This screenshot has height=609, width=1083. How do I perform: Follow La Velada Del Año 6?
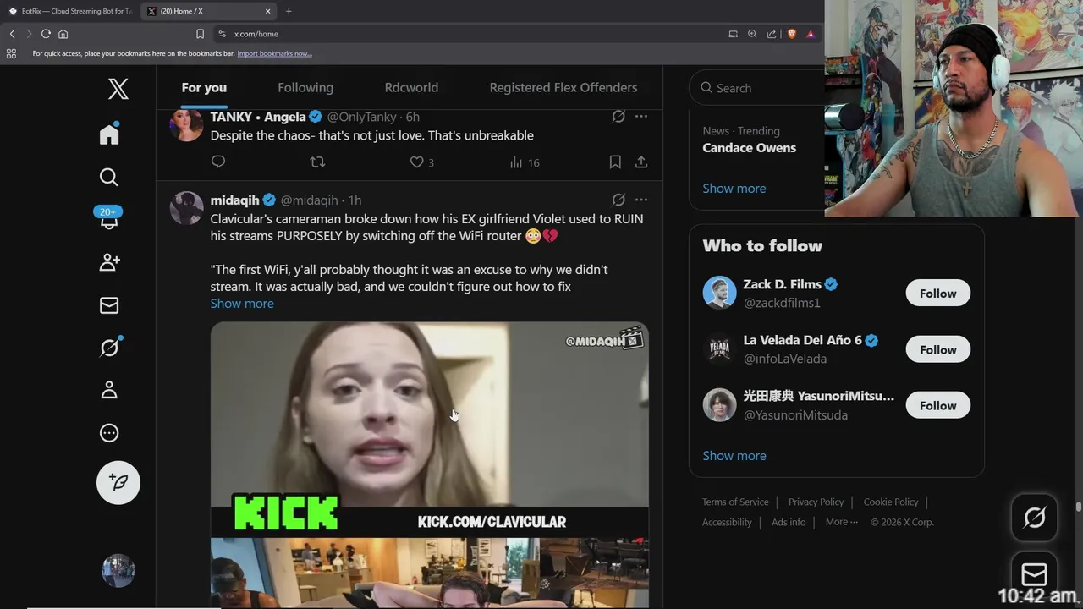click(937, 349)
